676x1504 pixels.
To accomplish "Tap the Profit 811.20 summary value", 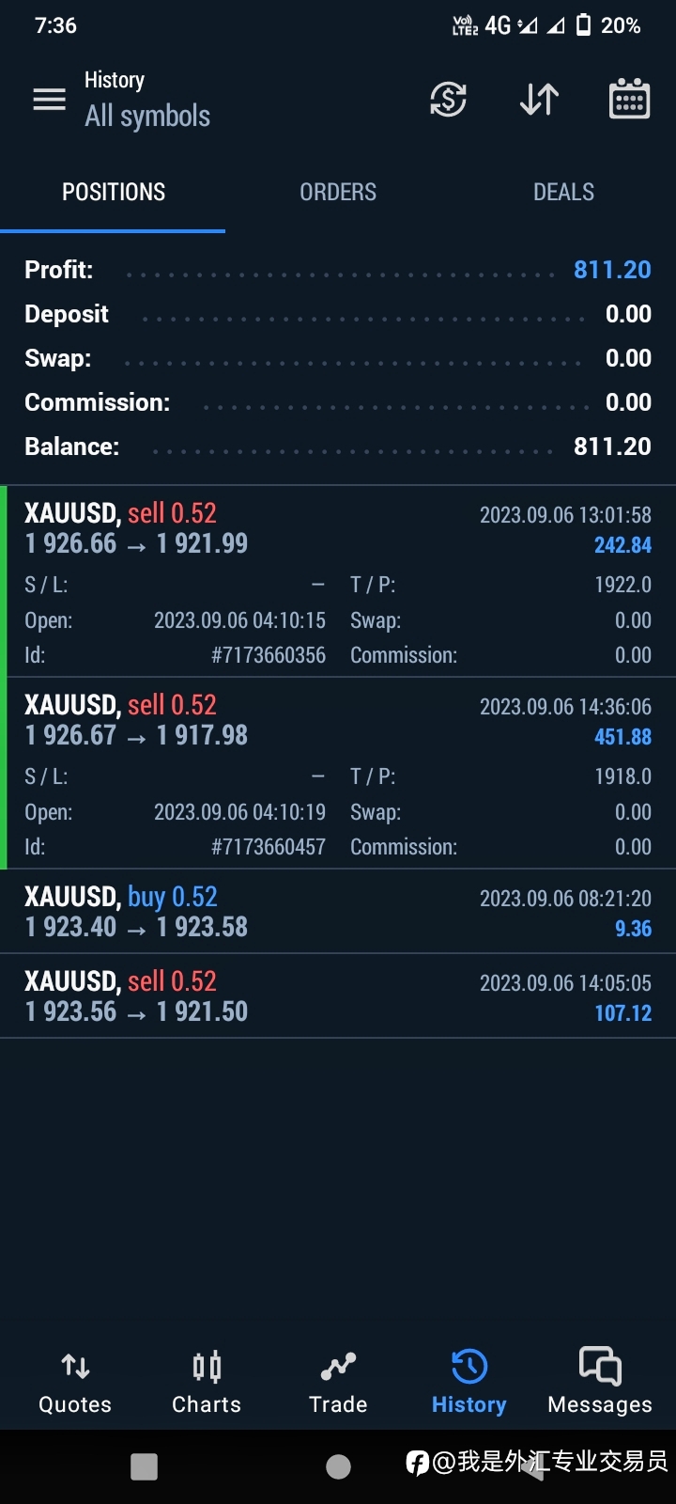I will (x=612, y=270).
